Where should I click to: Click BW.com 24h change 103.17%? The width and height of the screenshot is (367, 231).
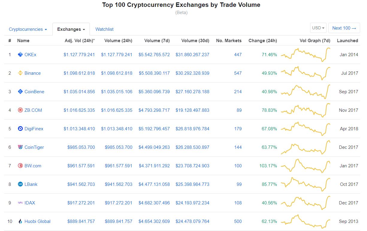pos(268,166)
